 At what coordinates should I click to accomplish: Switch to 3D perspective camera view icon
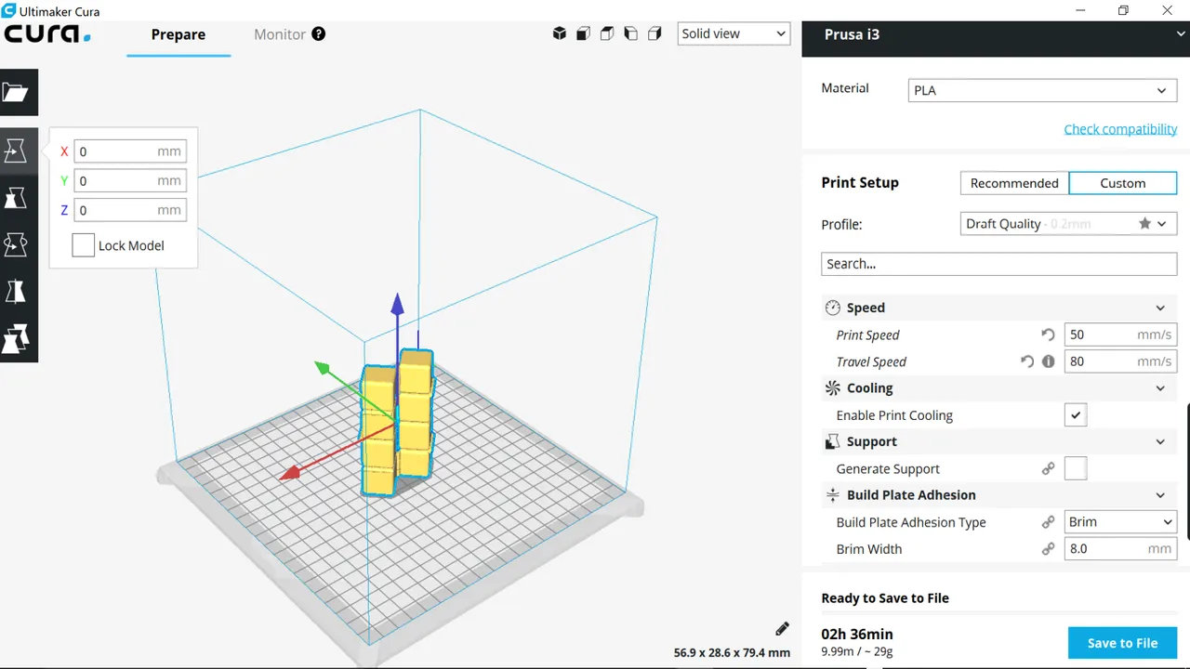(560, 33)
